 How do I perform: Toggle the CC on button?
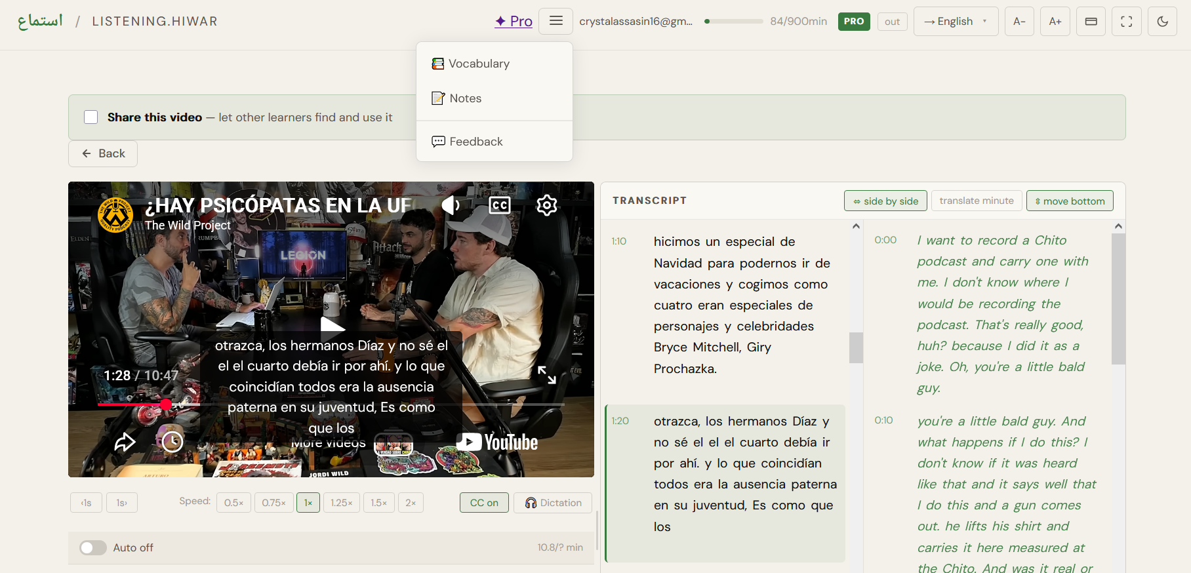pos(484,503)
